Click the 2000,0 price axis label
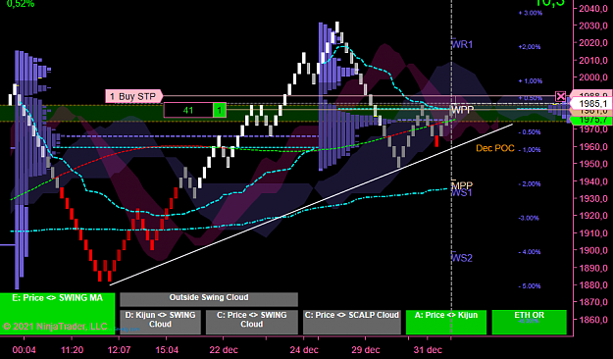The height and width of the screenshot is (359, 613). point(593,77)
